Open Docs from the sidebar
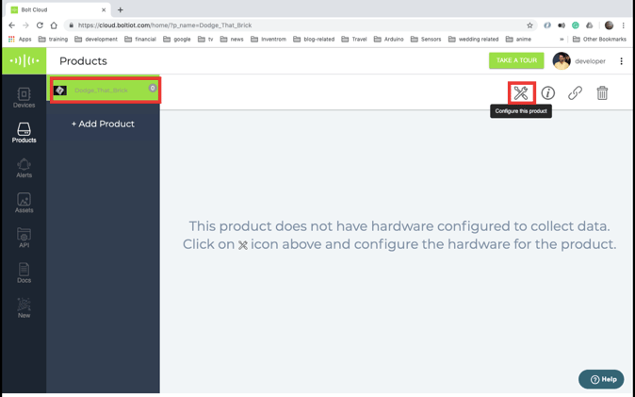Viewport: 635px width, 397px height. tap(24, 273)
